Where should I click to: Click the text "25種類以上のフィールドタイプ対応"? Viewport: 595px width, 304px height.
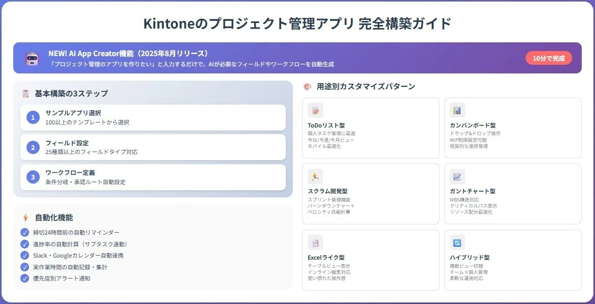click(x=92, y=152)
